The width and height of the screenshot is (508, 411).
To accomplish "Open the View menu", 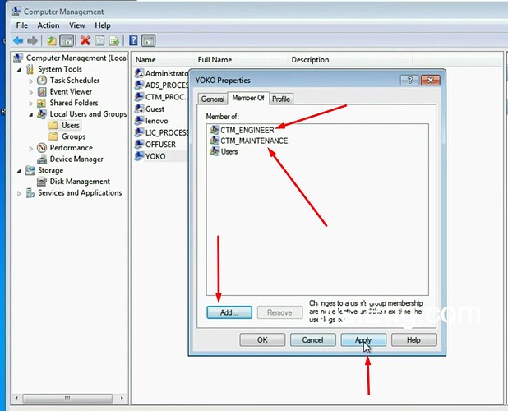I will 77,25.
